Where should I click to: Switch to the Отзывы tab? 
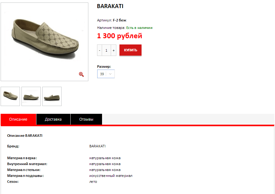[x=86, y=119]
